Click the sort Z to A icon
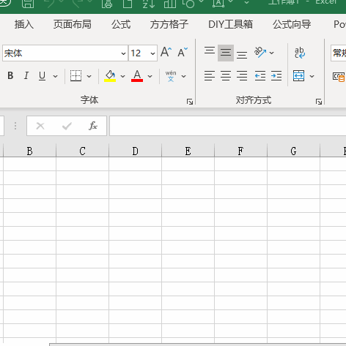 click(149, 4)
